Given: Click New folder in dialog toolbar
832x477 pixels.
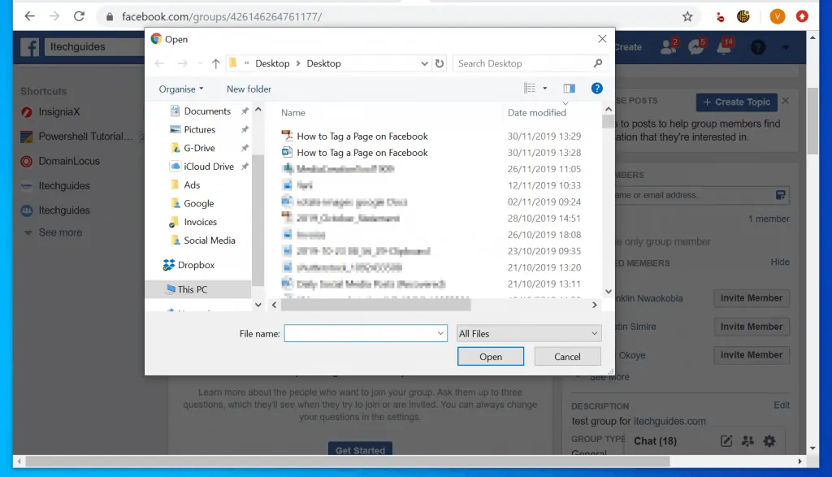Looking at the screenshot, I should coord(249,89).
